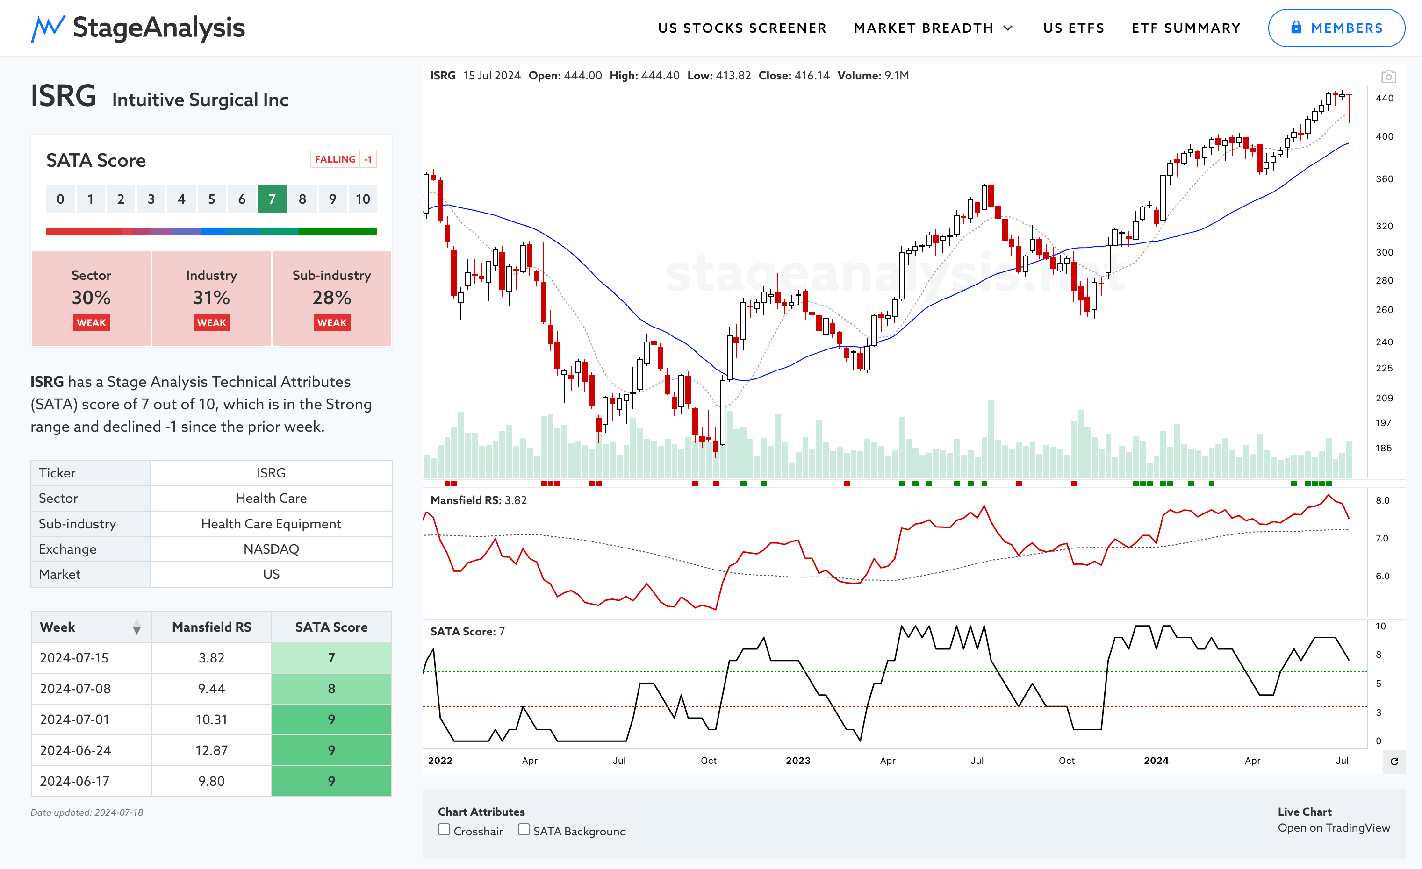
Task: Click the Data updated 2024-07-18 note
Action: point(86,812)
